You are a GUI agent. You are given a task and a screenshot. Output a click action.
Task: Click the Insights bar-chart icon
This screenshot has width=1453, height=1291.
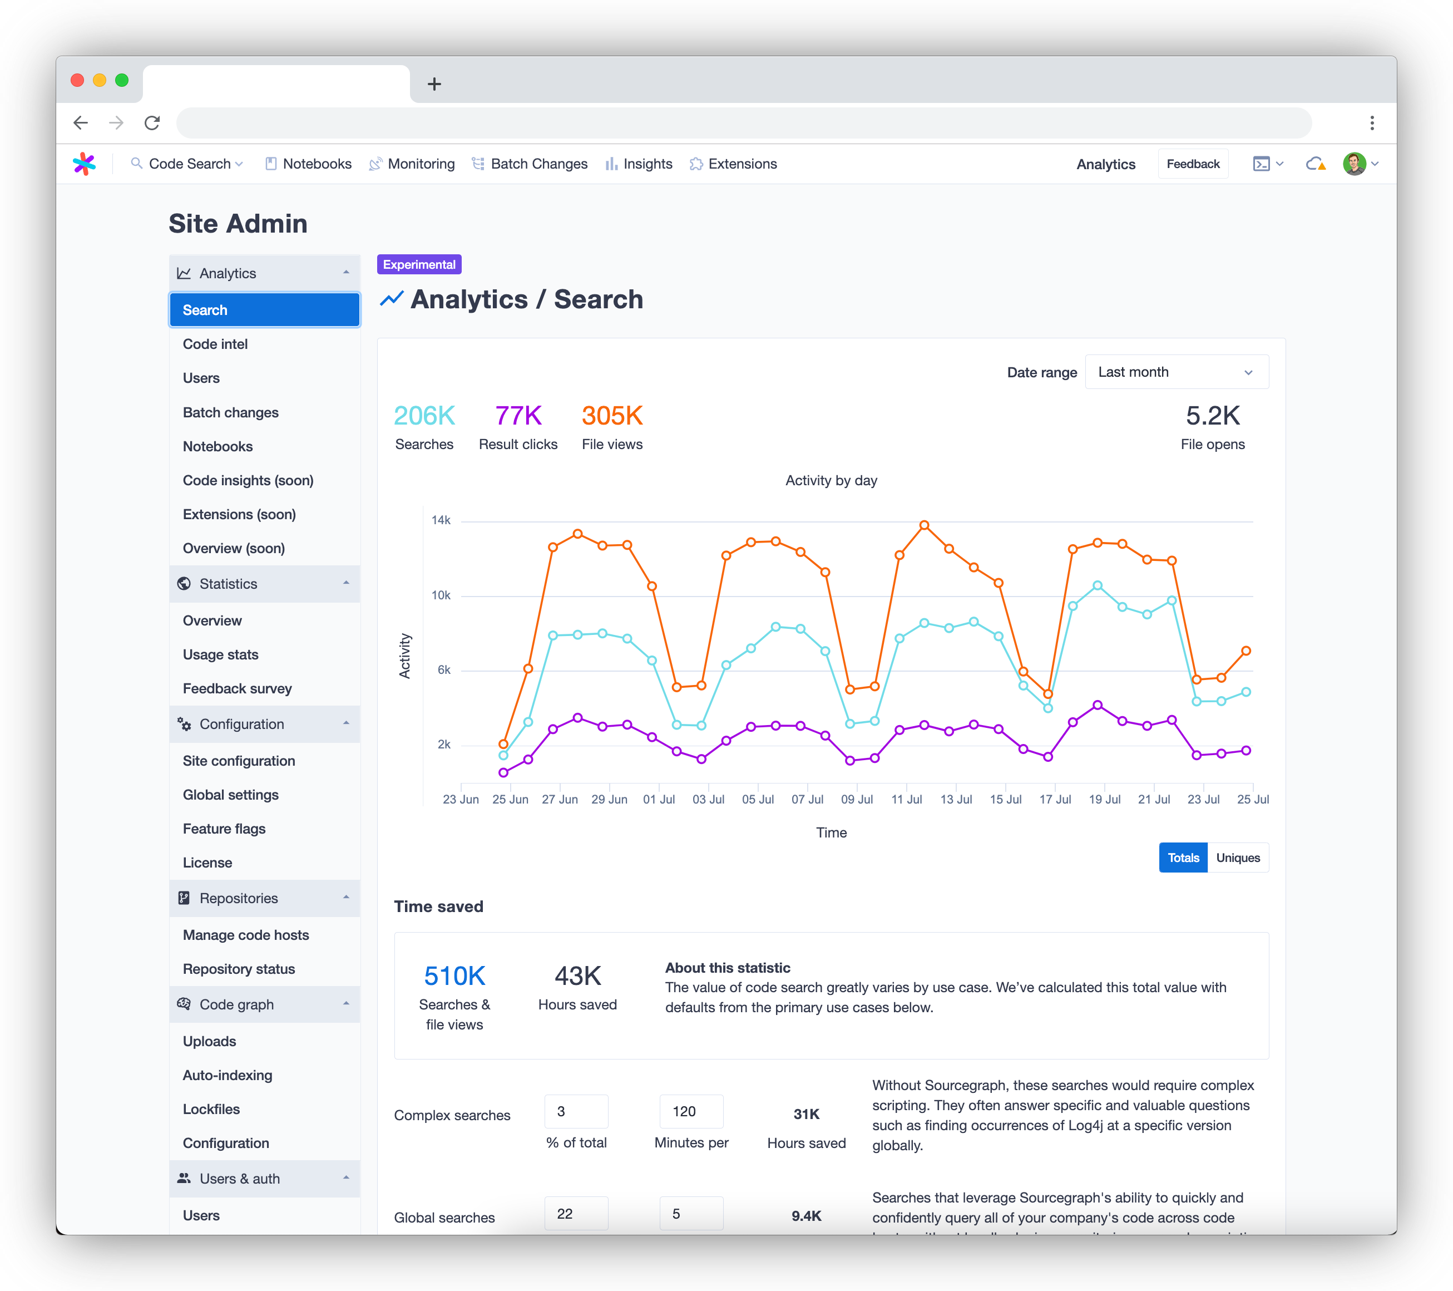pyautogui.click(x=612, y=164)
